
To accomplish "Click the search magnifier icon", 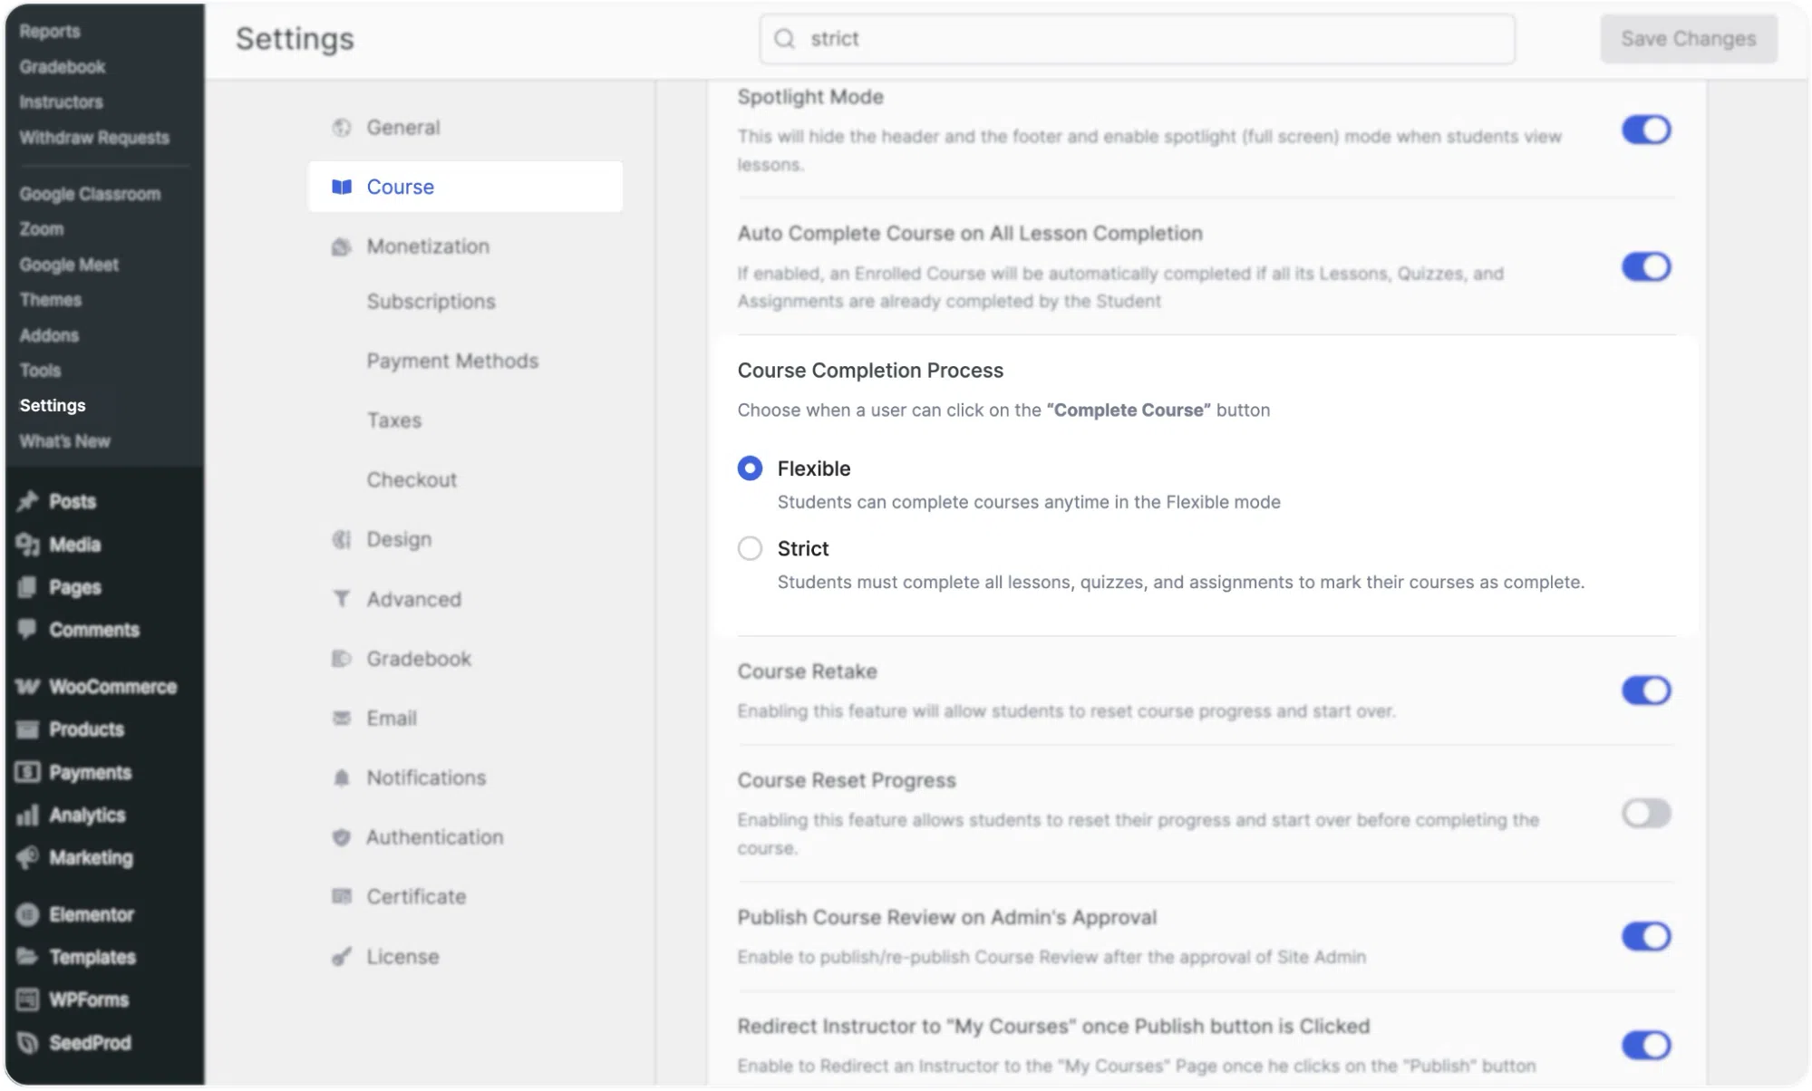I will 785,39.
